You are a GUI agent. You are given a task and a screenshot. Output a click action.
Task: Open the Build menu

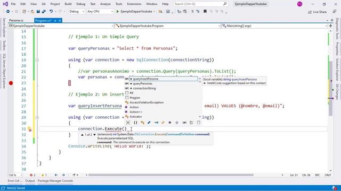pyautogui.click(x=68, y=4)
